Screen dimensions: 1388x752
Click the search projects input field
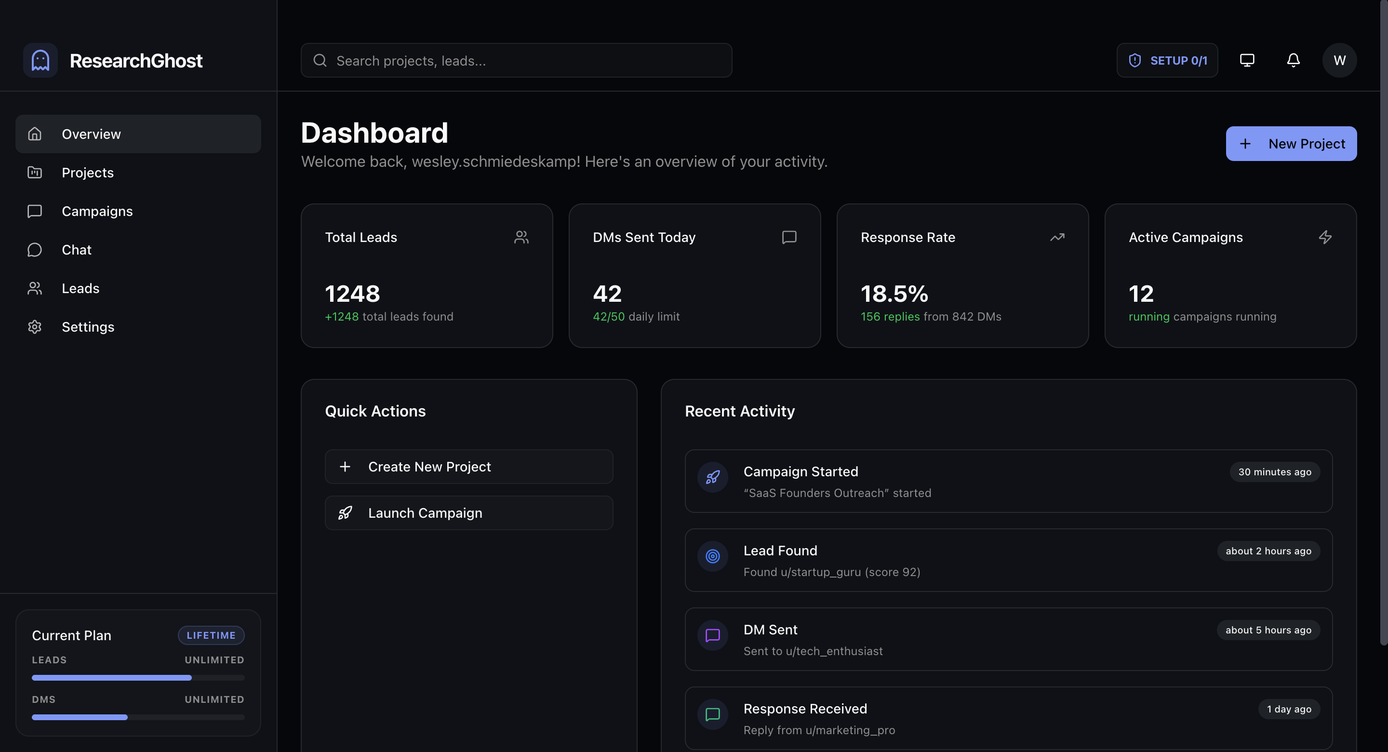516,60
